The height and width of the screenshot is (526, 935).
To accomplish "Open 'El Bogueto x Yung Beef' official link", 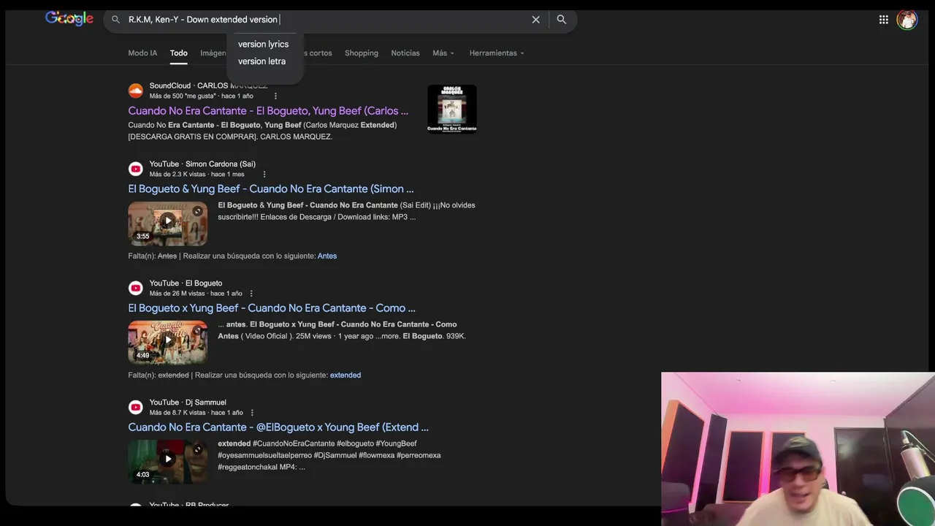I will point(272,308).
